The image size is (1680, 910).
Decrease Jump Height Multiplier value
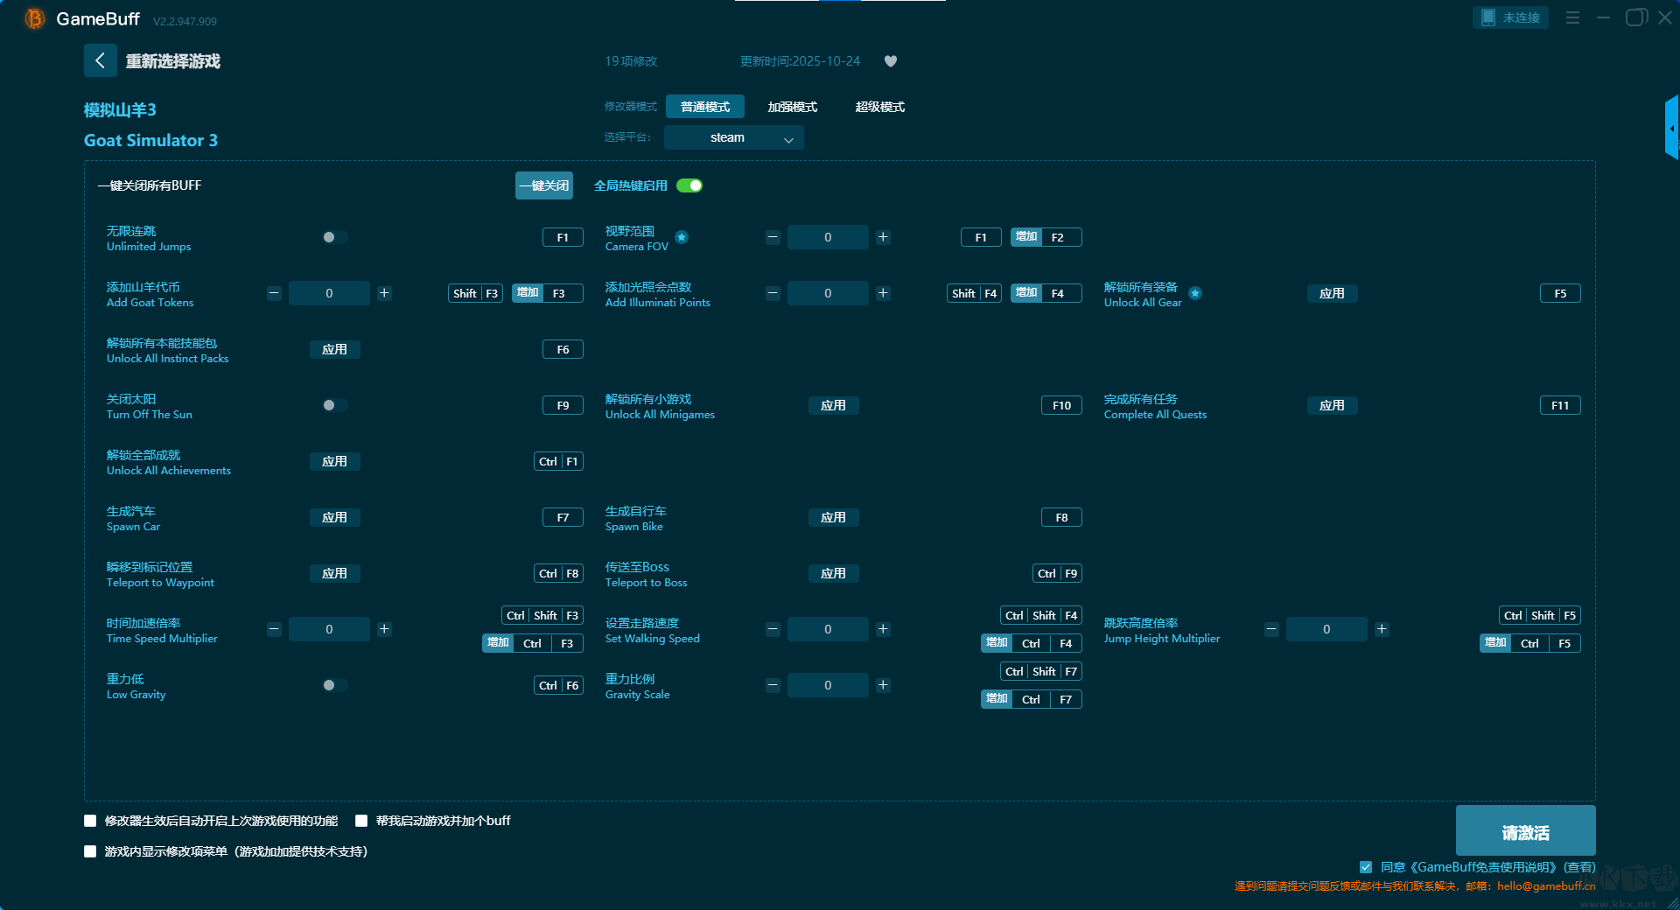[1271, 629]
